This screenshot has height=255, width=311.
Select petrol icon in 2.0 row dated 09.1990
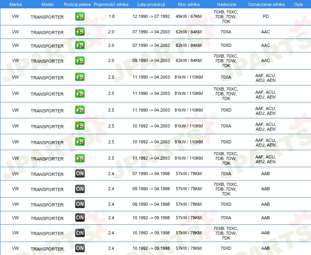tap(80, 60)
